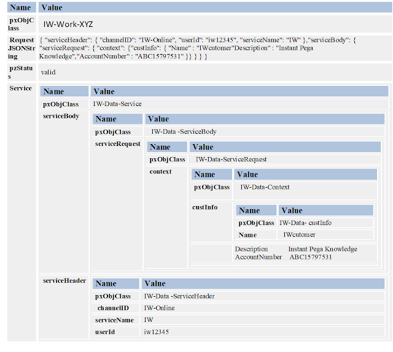
Task: Click pxObjClass label in the serviceHeader table
Action: coord(113,296)
